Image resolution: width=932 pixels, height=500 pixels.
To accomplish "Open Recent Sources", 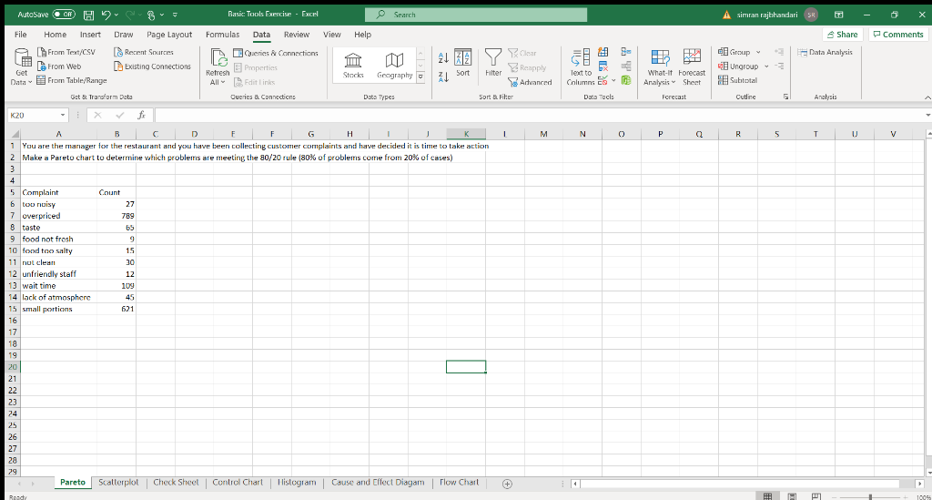I will [x=143, y=52].
